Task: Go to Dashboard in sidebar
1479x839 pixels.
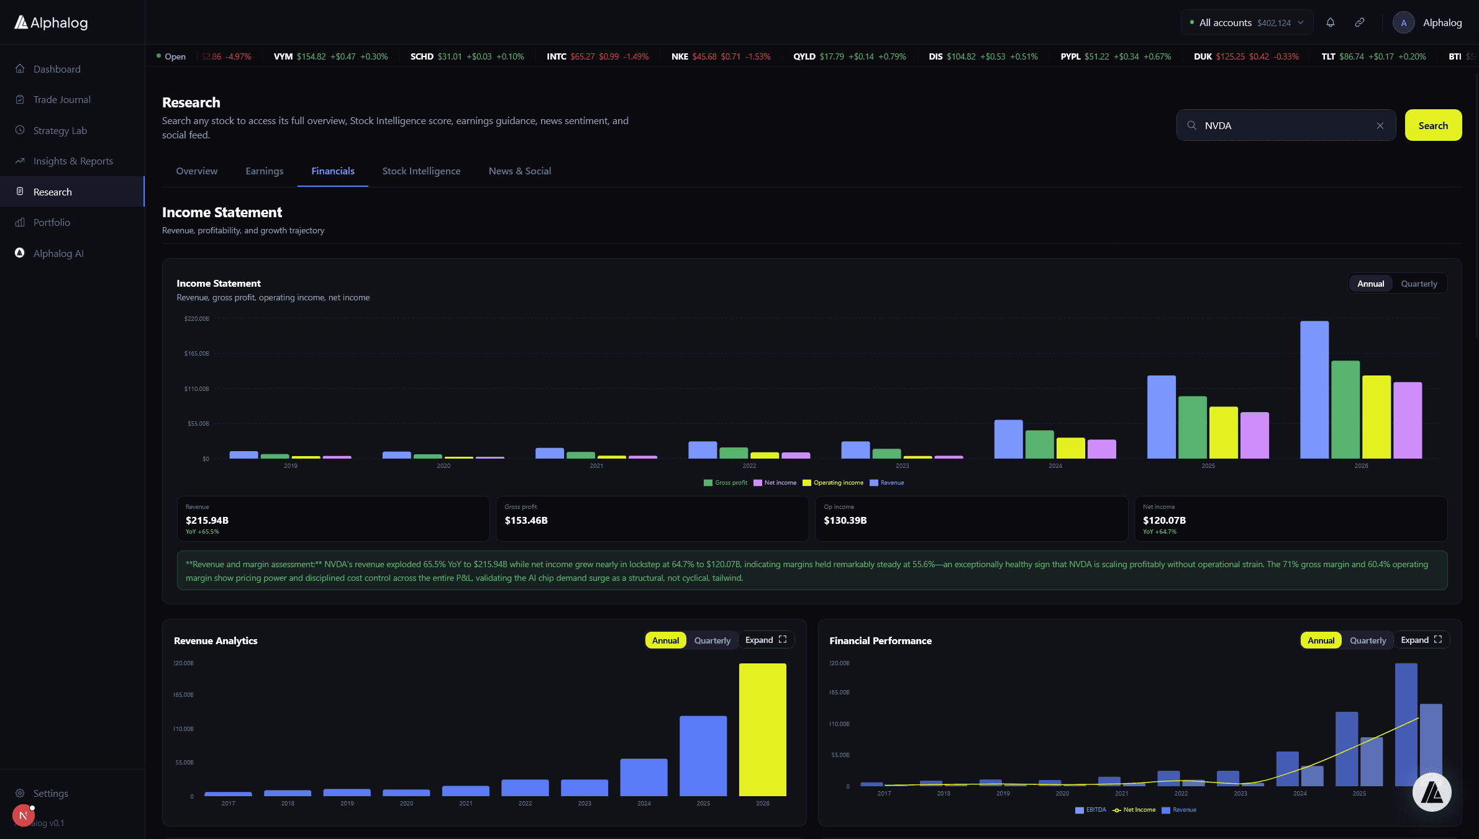Action: pyautogui.click(x=72, y=69)
